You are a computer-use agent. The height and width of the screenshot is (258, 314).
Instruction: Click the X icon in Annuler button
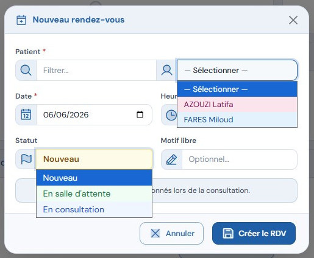pos(155,233)
